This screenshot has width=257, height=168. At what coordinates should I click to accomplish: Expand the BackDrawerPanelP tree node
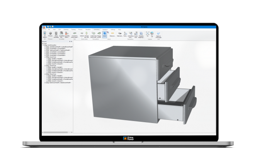click(x=46, y=83)
